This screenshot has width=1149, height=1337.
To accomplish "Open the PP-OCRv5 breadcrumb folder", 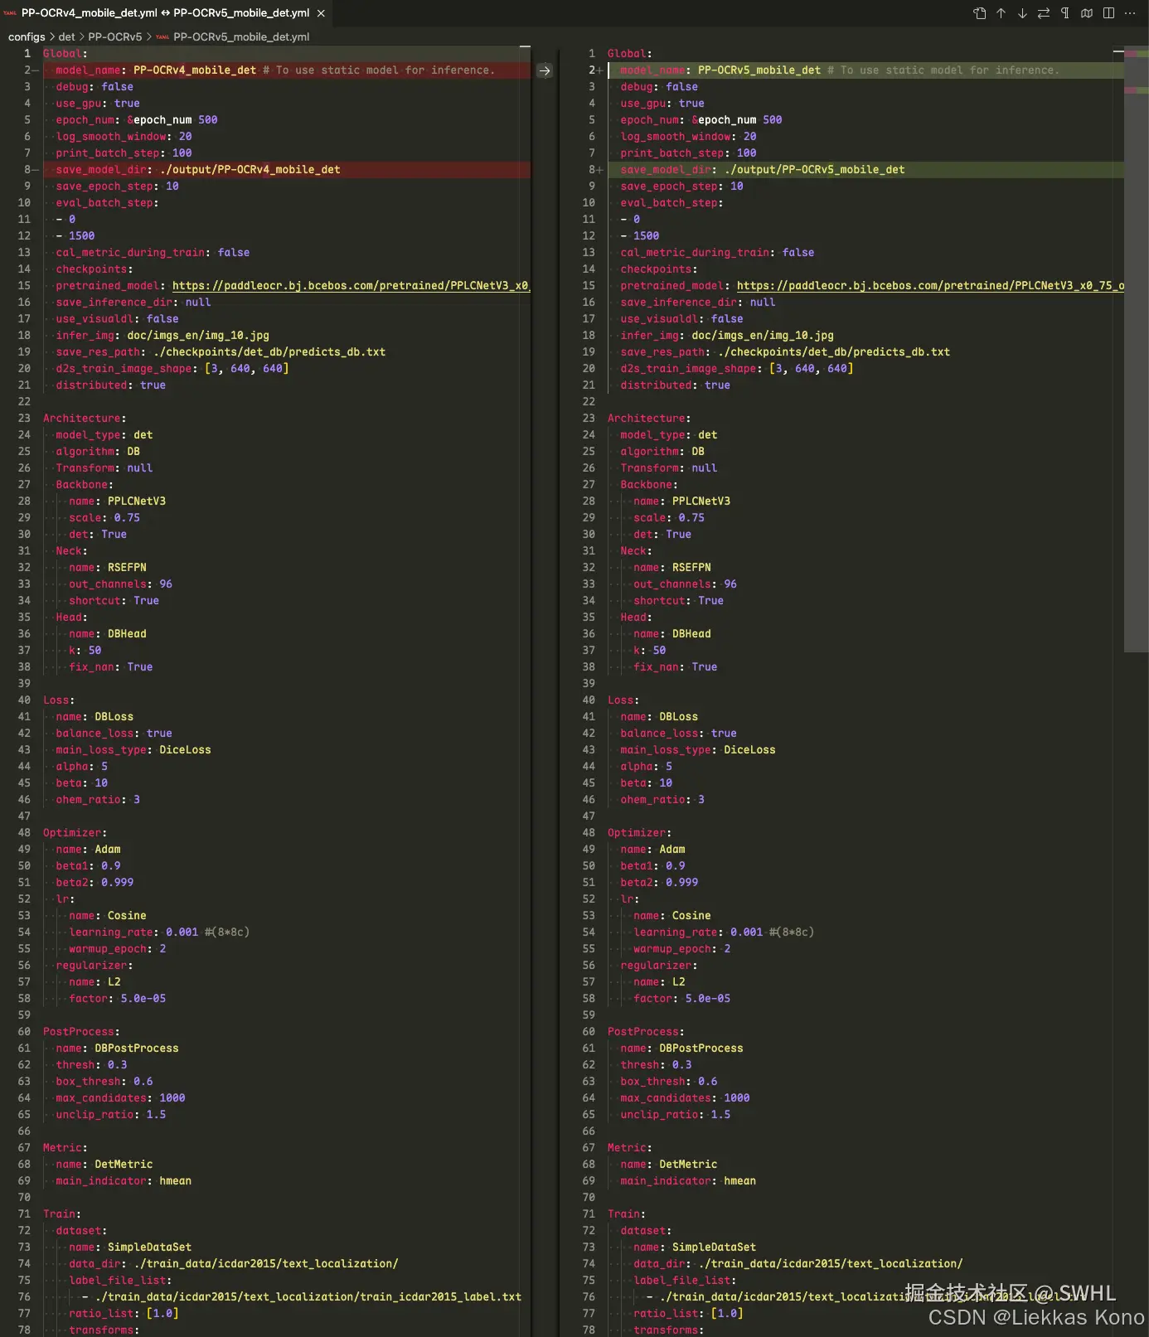I will [114, 36].
